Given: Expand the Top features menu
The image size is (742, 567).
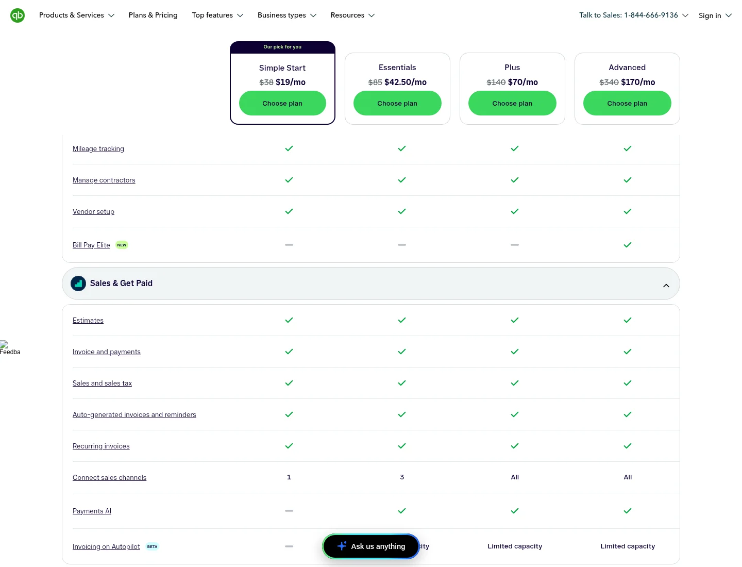Looking at the screenshot, I should point(217,15).
